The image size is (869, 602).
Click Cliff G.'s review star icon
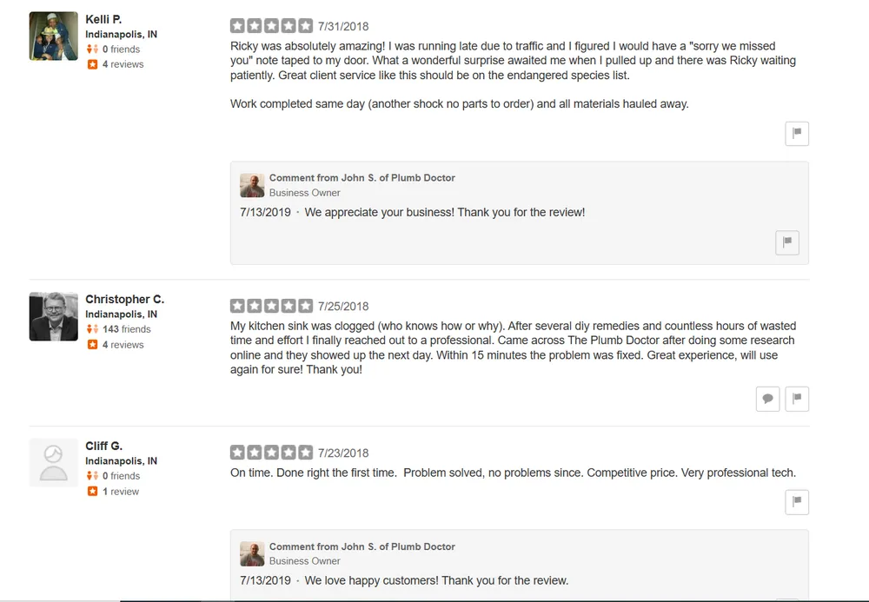click(x=92, y=492)
